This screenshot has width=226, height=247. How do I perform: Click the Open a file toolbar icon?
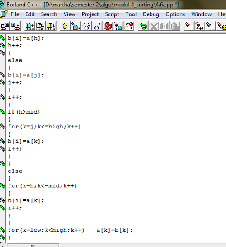[5, 26]
